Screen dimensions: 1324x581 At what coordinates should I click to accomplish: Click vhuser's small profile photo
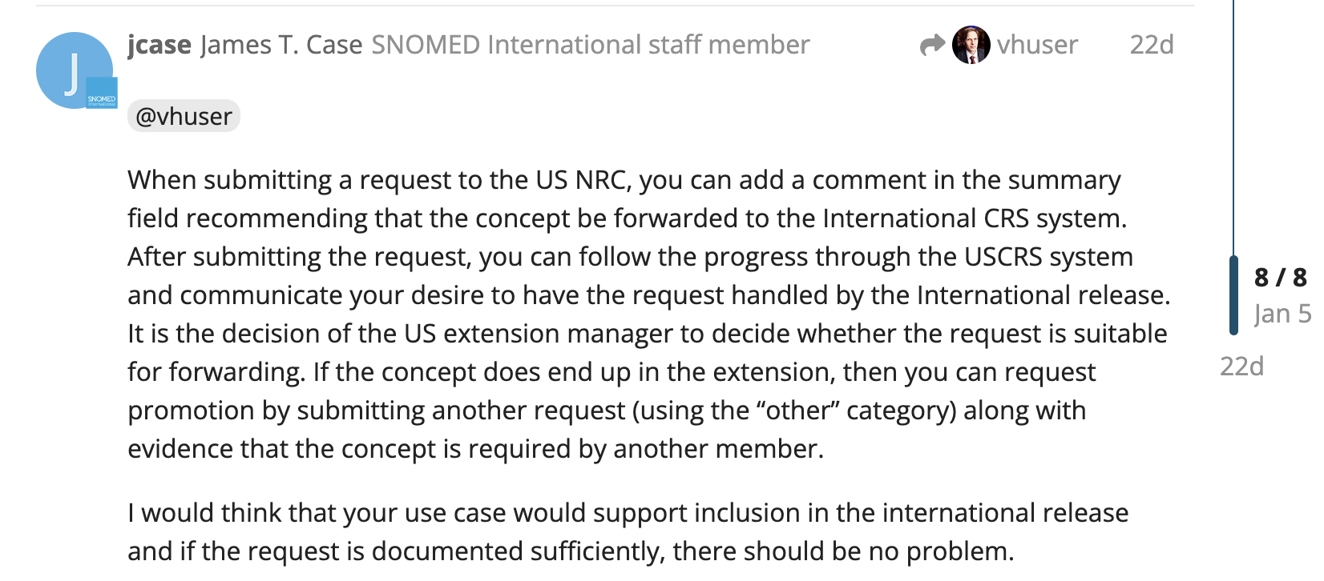coord(971,45)
